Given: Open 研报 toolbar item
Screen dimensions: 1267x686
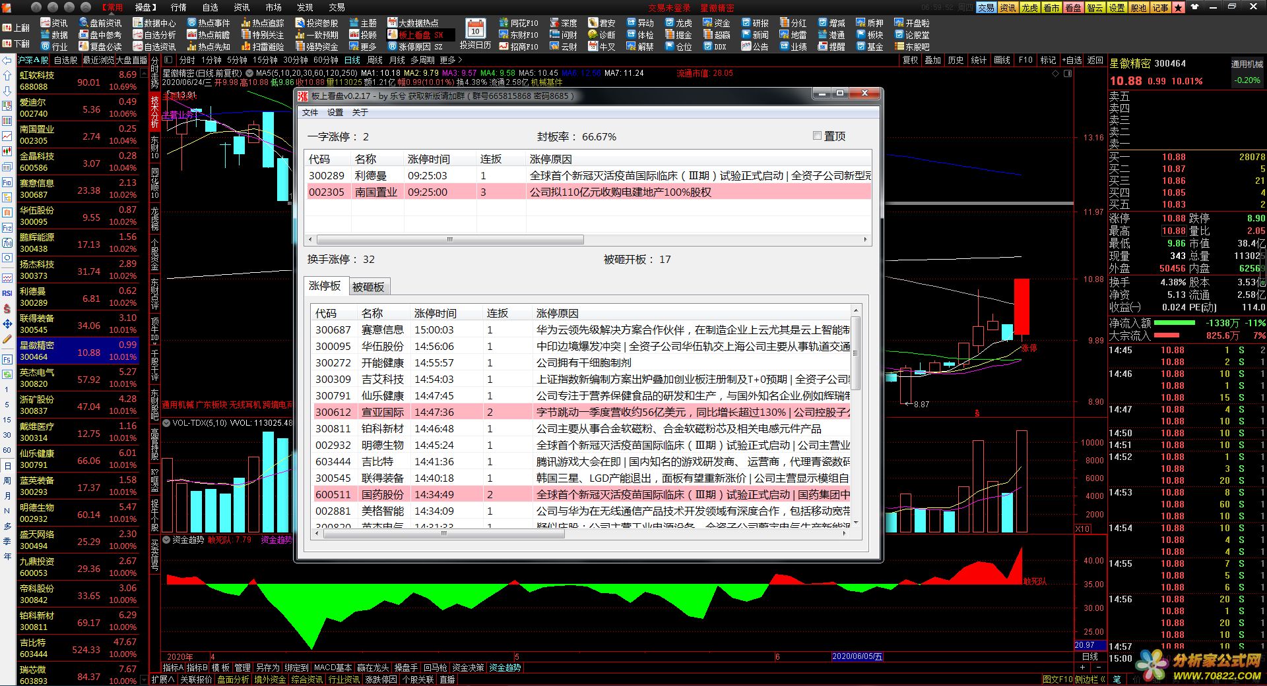Looking at the screenshot, I should 755,23.
